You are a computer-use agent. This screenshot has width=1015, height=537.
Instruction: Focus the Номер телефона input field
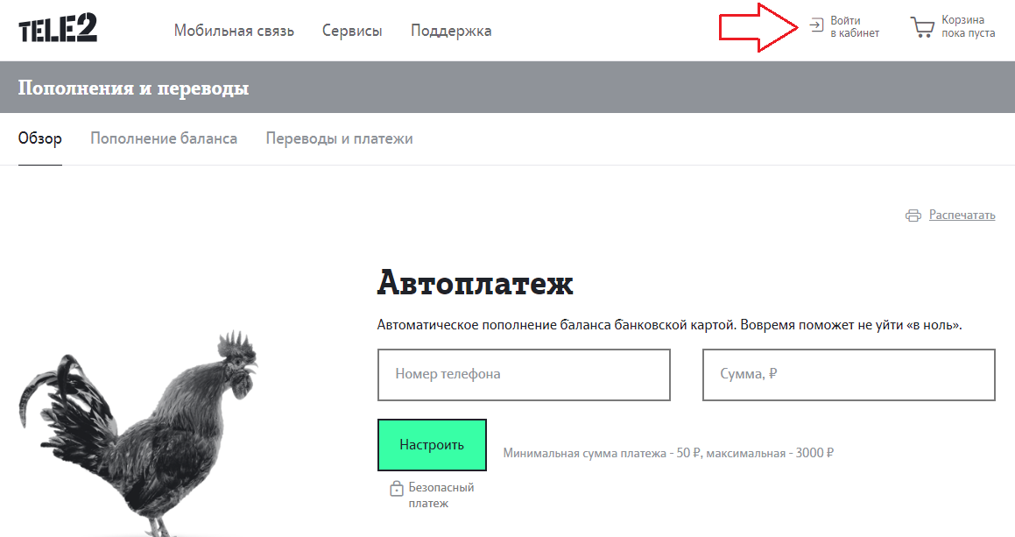(524, 374)
